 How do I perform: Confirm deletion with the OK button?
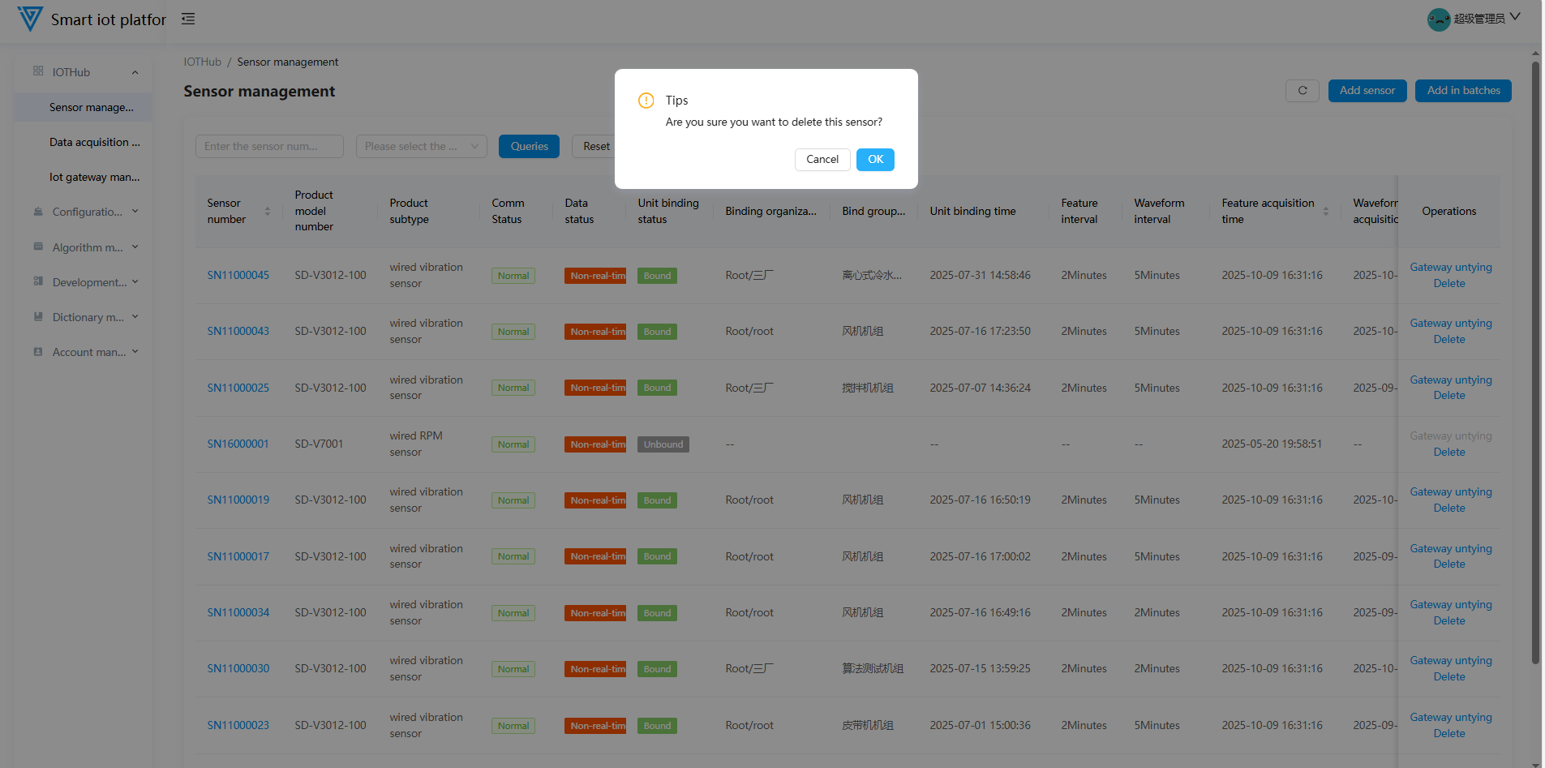click(x=875, y=160)
